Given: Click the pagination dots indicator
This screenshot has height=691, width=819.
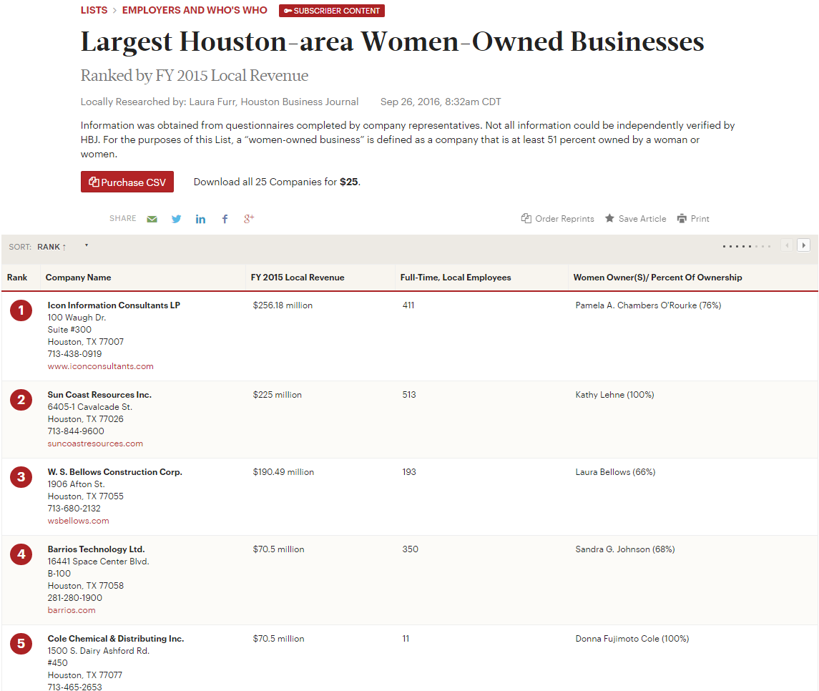Looking at the screenshot, I should pyautogui.click(x=747, y=246).
